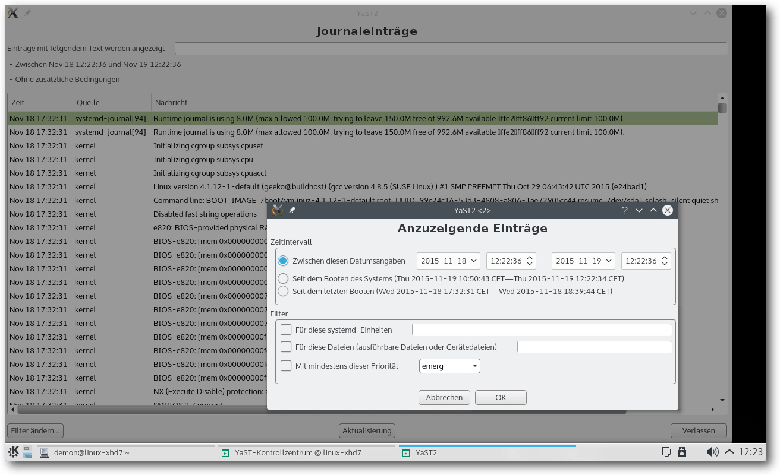Click the YaST icon in main window titlebar
This screenshot has width=780, height=475.
pos(13,13)
